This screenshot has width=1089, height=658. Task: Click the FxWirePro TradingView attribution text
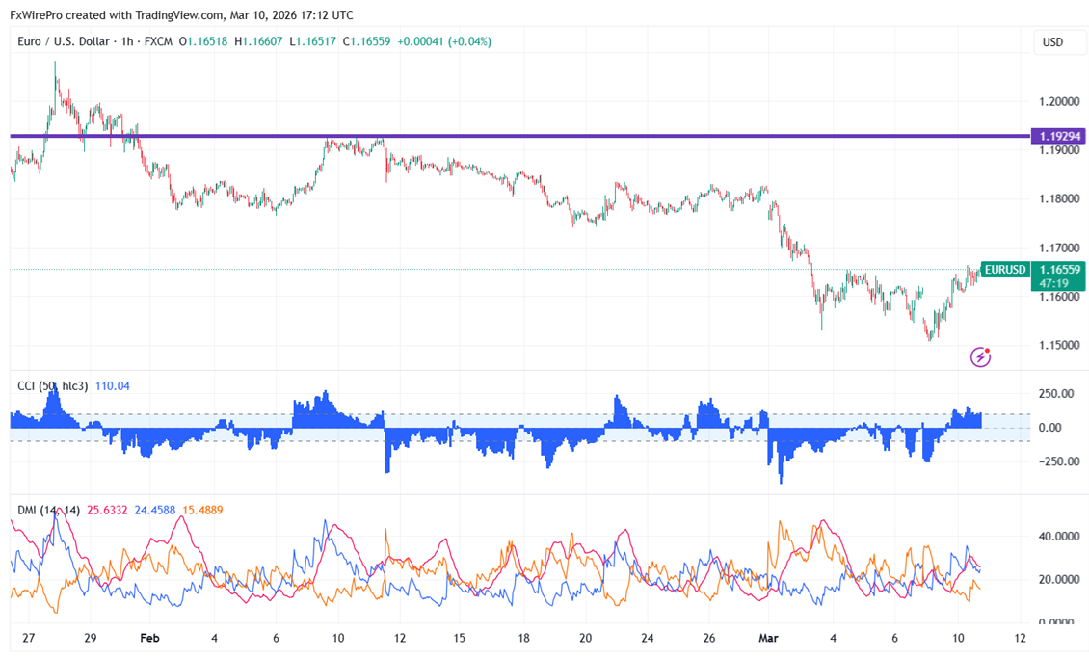click(181, 14)
